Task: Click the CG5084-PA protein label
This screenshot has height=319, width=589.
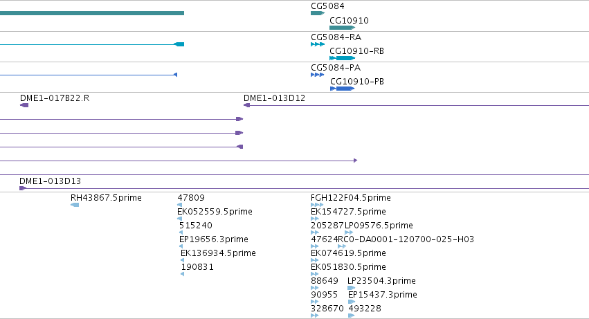Action: coord(336,68)
